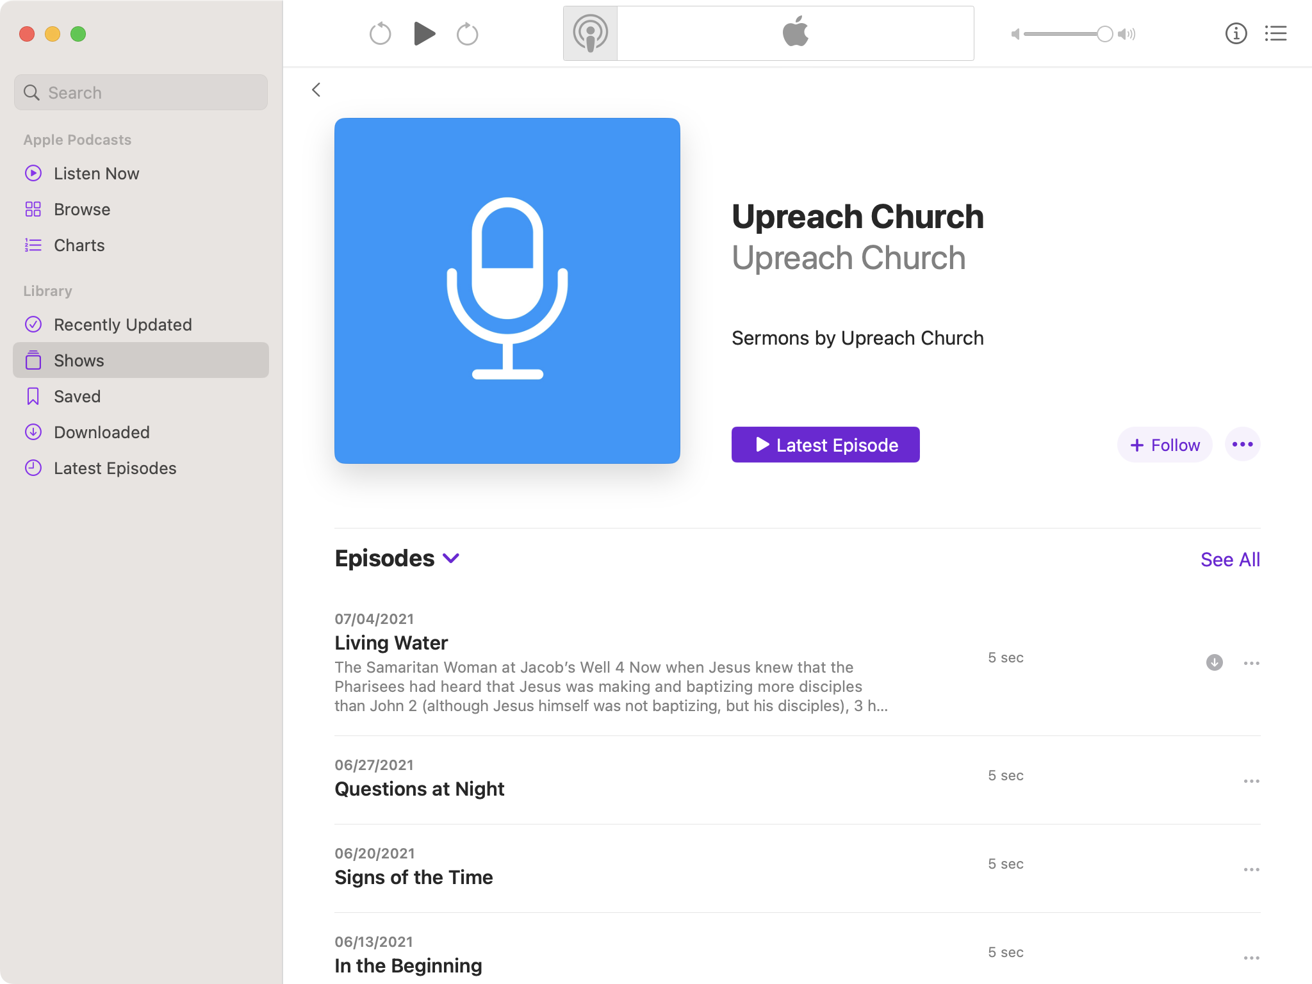The height and width of the screenshot is (984, 1312).
Task: Open Downloaded in Library
Action: [x=141, y=432]
